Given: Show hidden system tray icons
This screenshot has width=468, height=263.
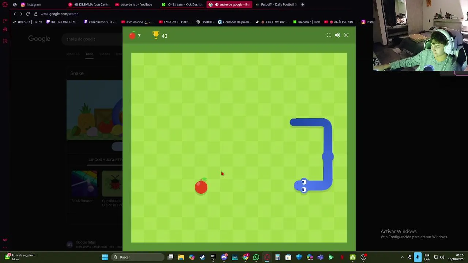Looking at the screenshot, I should tap(402, 257).
